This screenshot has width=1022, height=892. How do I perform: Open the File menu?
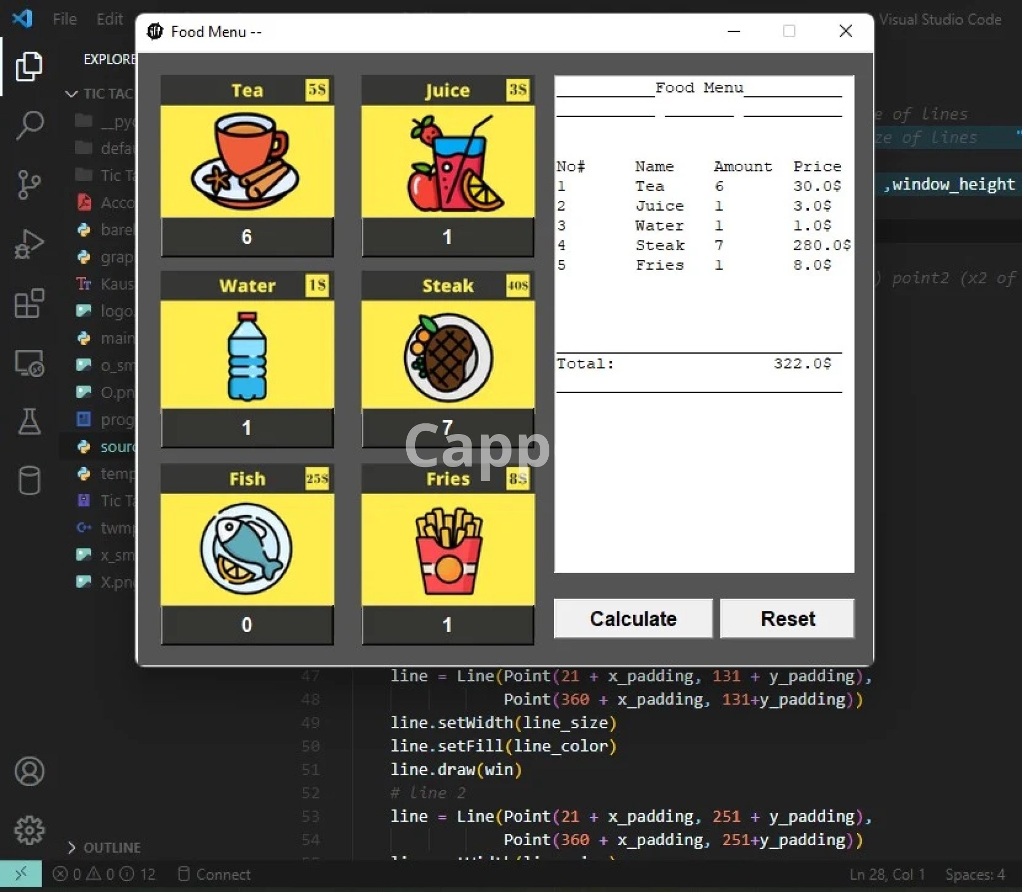(x=64, y=20)
